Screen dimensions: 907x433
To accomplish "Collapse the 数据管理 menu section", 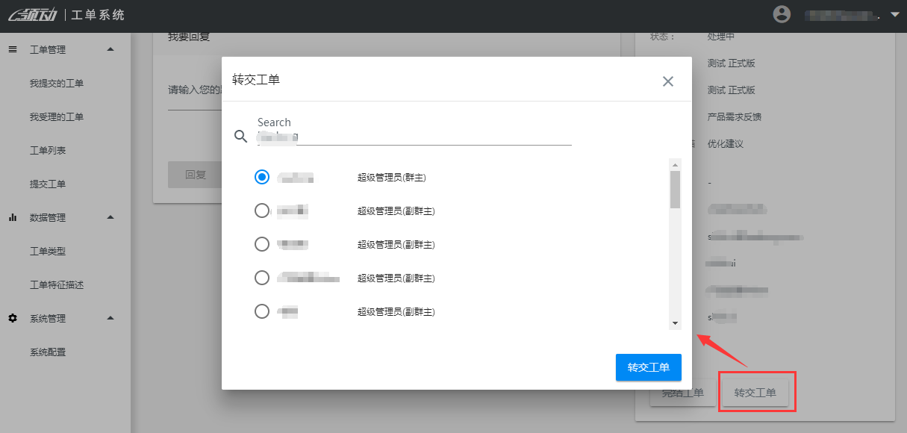I will pyautogui.click(x=110, y=218).
